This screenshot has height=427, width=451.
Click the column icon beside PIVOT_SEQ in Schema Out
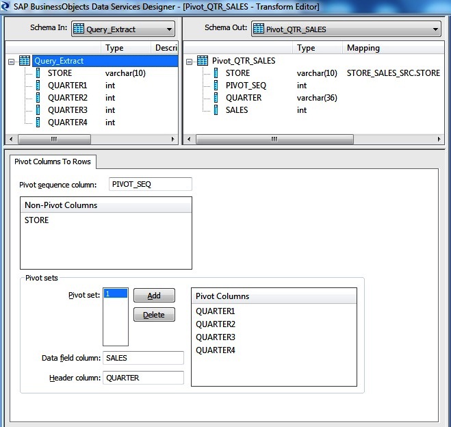[216, 86]
